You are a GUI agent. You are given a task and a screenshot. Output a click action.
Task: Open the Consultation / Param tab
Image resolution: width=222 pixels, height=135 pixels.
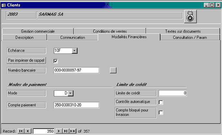[x=190, y=37]
